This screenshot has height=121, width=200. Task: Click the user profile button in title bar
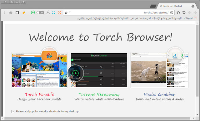pyautogui.click(x=23, y=2)
